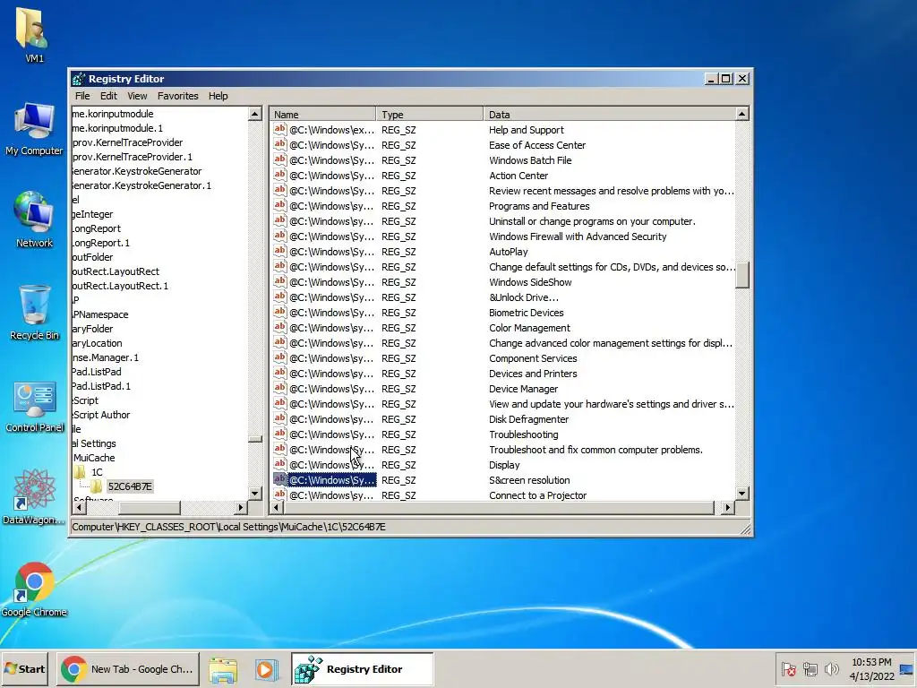Select the MuiCache tree key
Screen dimensions: 917x688
(93, 458)
